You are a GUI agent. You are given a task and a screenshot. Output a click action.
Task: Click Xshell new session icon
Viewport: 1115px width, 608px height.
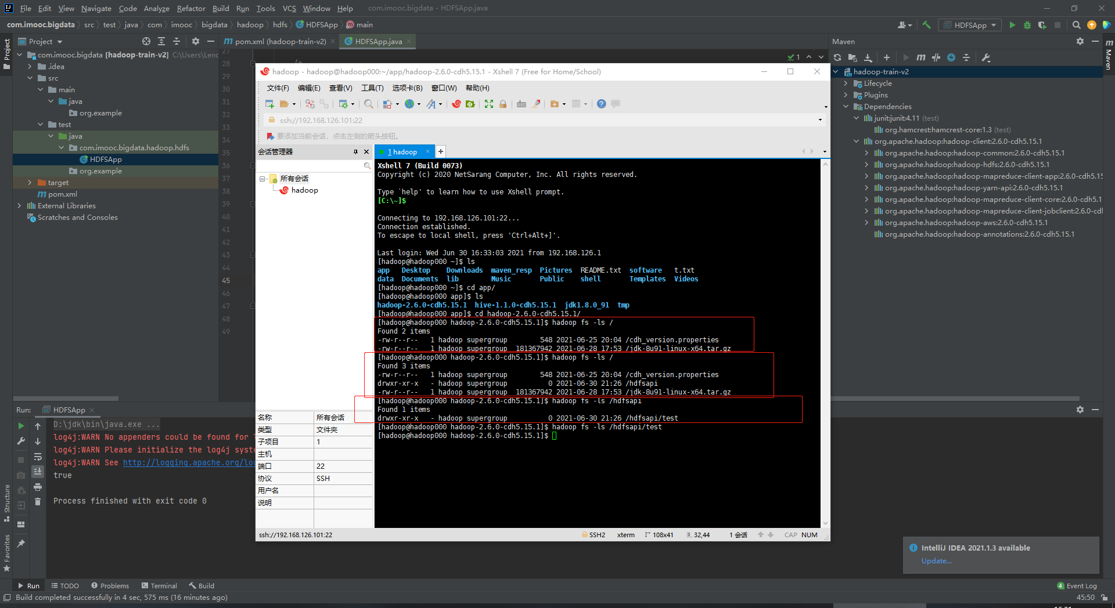(269, 104)
